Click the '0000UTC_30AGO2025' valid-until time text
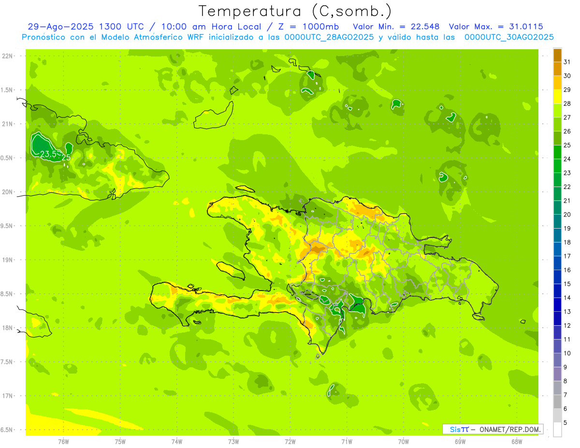 [509, 37]
